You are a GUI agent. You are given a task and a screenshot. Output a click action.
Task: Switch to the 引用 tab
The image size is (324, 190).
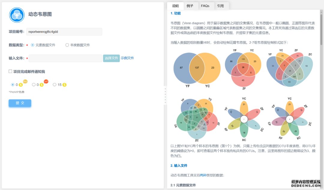(x=220, y=6)
